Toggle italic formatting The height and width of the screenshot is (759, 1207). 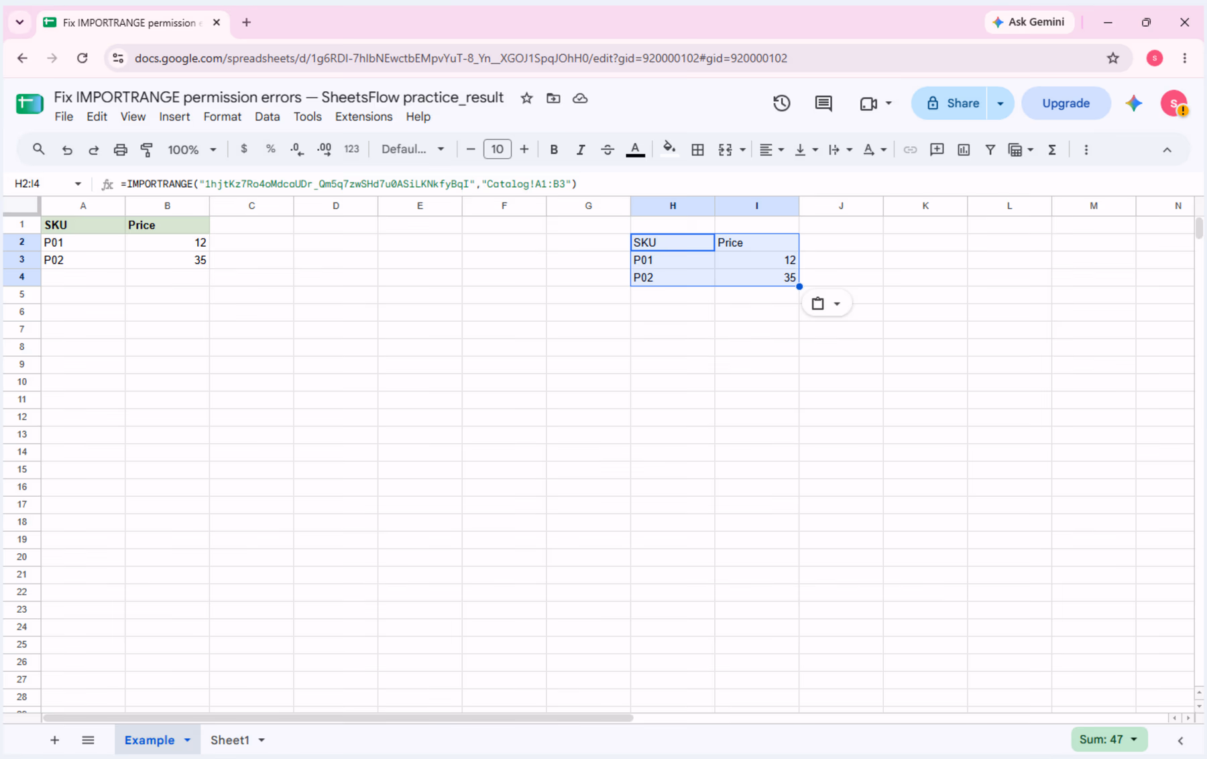[581, 150]
